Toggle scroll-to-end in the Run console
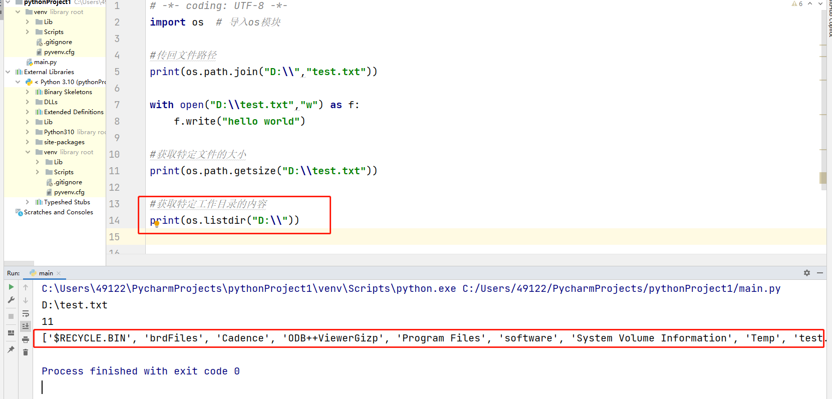 coord(26,326)
